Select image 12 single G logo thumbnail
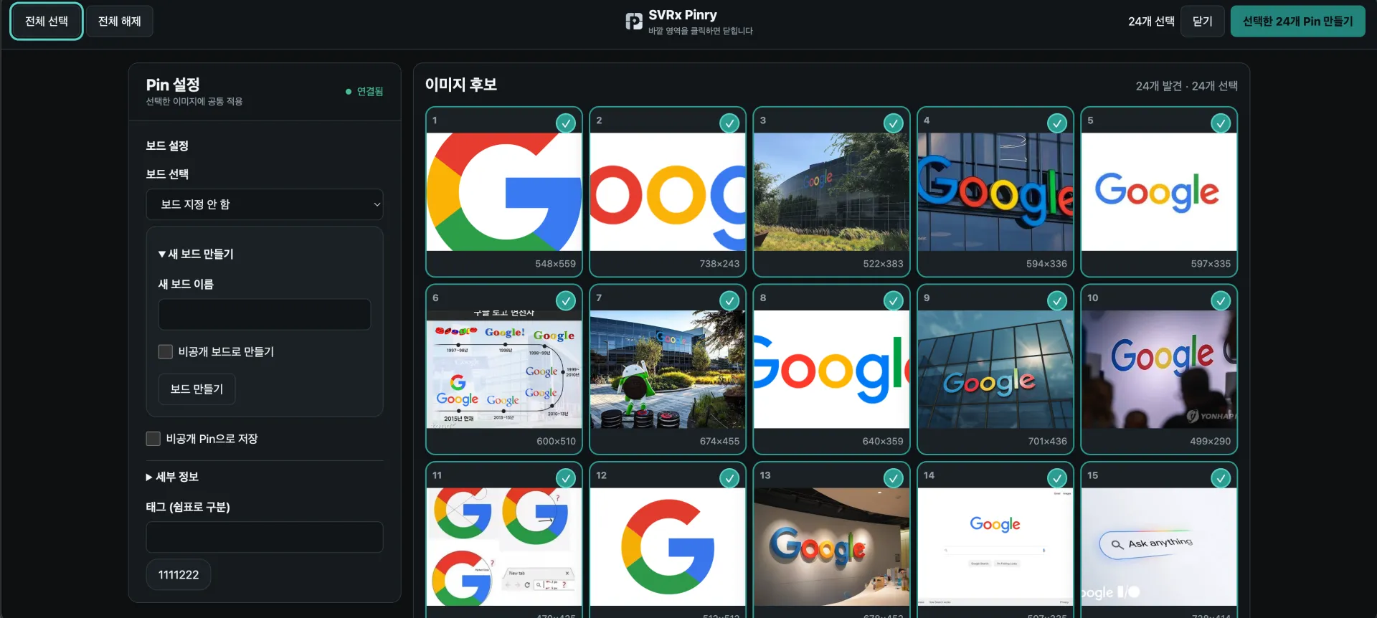 click(668, 547)
